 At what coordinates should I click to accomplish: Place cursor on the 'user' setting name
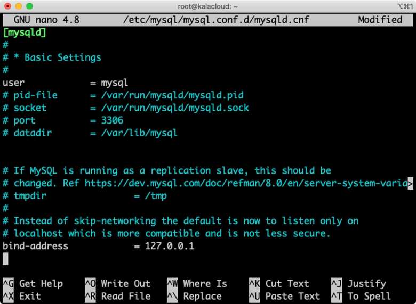[x=14, y=83]
